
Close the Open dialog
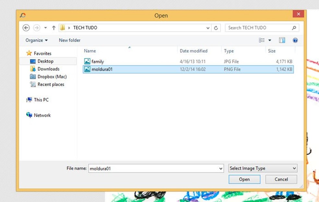point(299,14)
